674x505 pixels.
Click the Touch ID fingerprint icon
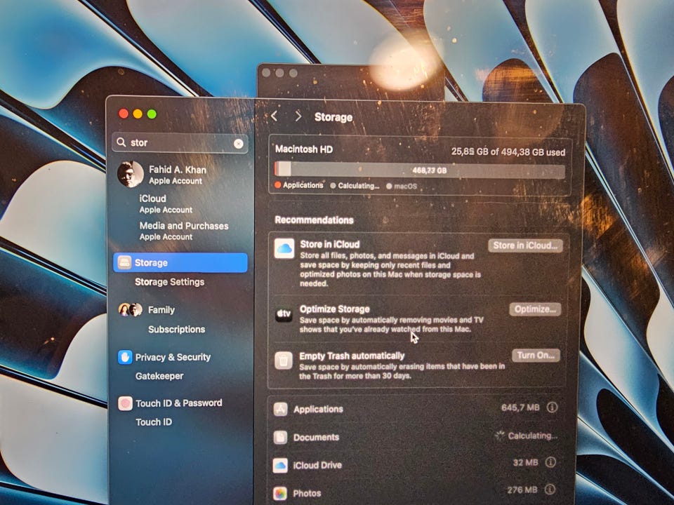[125, 403]
